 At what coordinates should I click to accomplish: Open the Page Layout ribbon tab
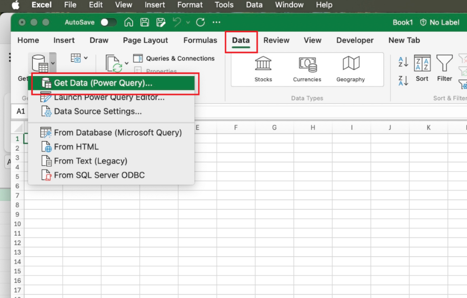[145, 40]
